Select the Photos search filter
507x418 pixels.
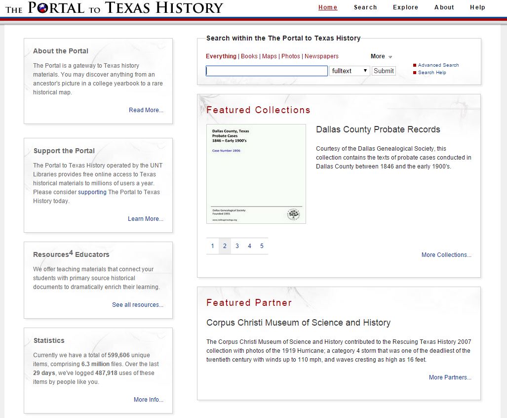pyautogui.click(x=291, y=56)
